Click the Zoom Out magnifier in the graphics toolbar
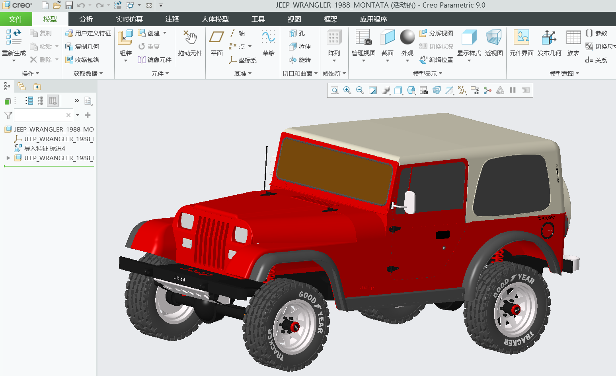 360,90
